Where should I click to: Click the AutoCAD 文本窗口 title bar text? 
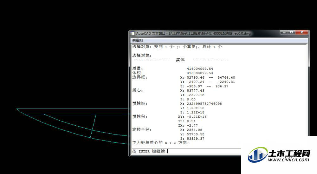193,33
